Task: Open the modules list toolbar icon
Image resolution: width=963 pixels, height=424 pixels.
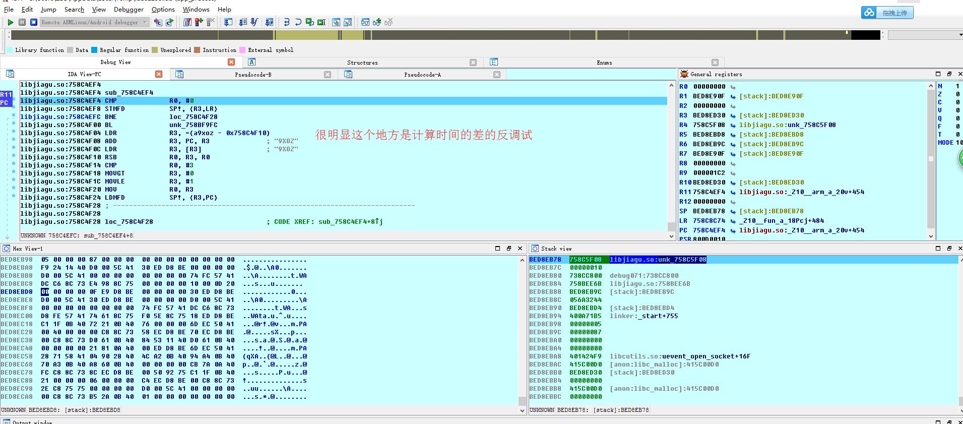Action: pos(269,22)
